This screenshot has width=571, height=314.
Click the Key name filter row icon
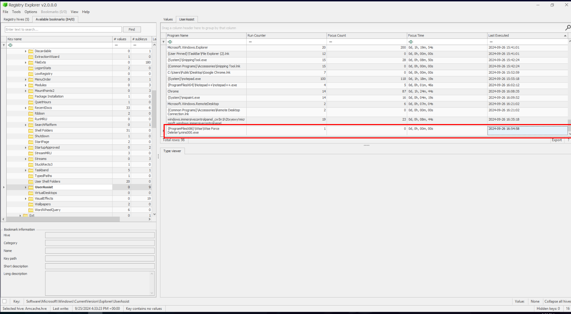[10, 45]
